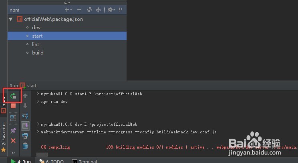Click the red '0% compiling' text
This screenshot has width=298, height=163.
point(56,147)
